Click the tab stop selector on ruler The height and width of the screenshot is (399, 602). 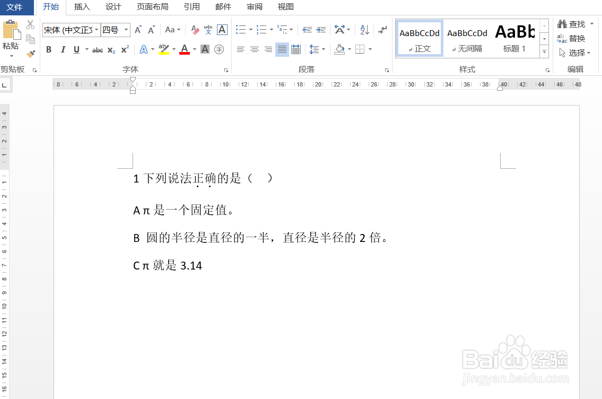pos(5,85)
